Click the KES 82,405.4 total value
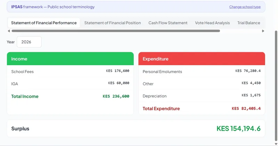 coord(246,109)
